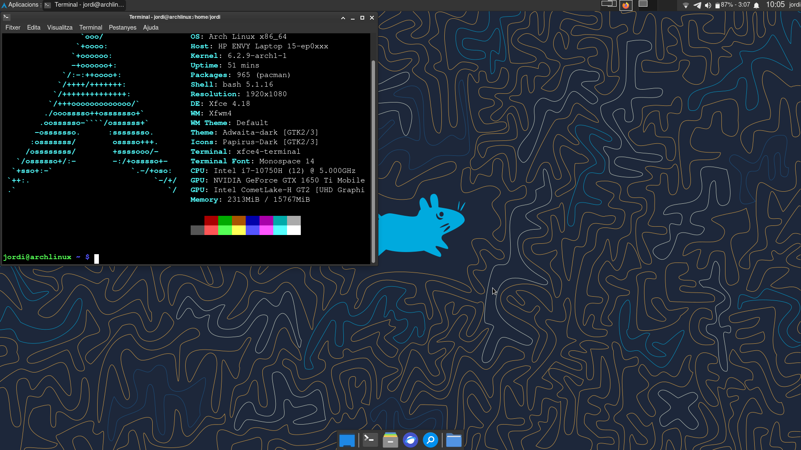801x450 pixels.
Task: Click the 'OS: Arch Linux x86_64' line
Action: 239,37
